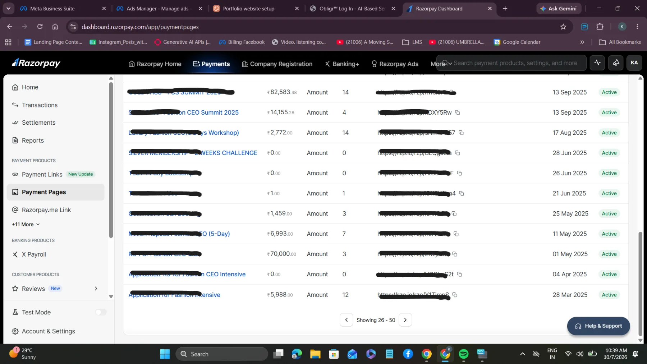
Task: Click the ₹82,583.48 revenue amount
Action: (282, 92)
